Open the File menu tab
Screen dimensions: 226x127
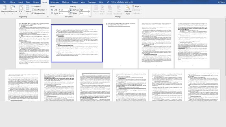(x=4, y=2)
